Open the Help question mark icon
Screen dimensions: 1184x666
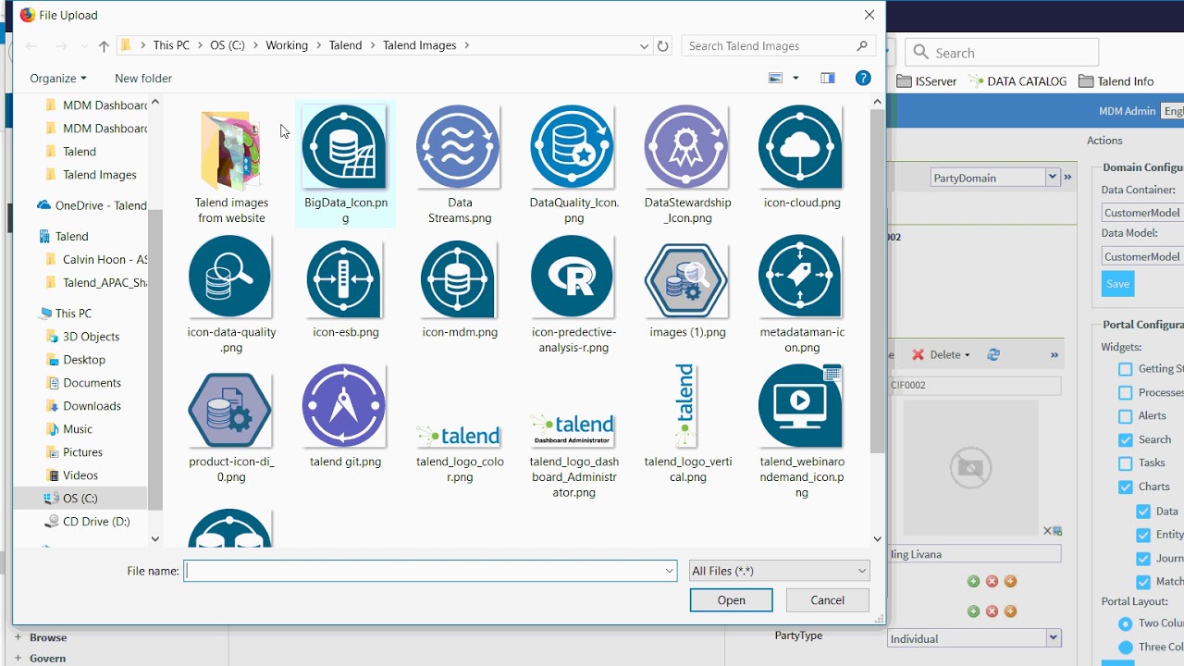863,79
